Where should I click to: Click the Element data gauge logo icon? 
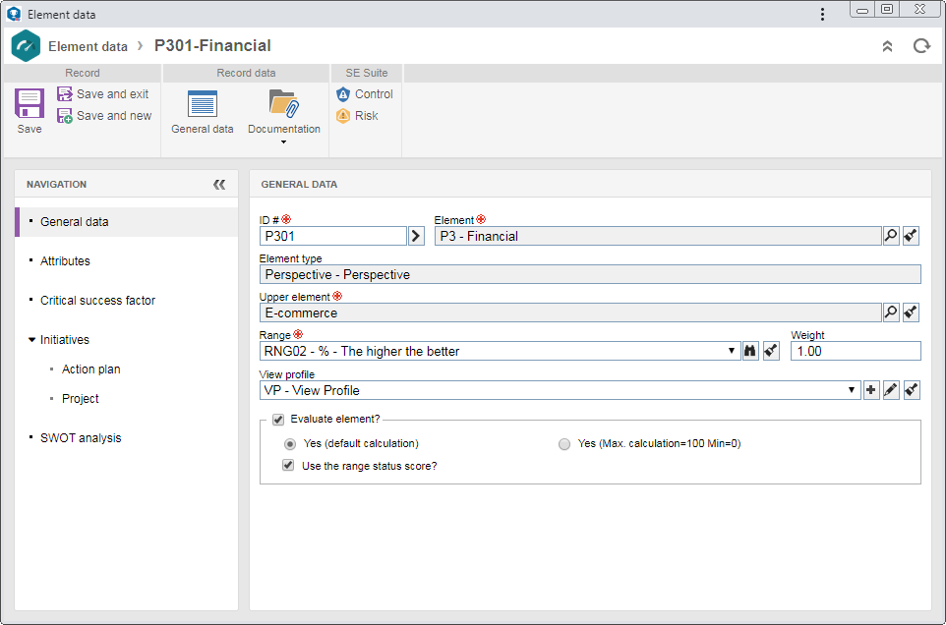click(x=26, y=46)
